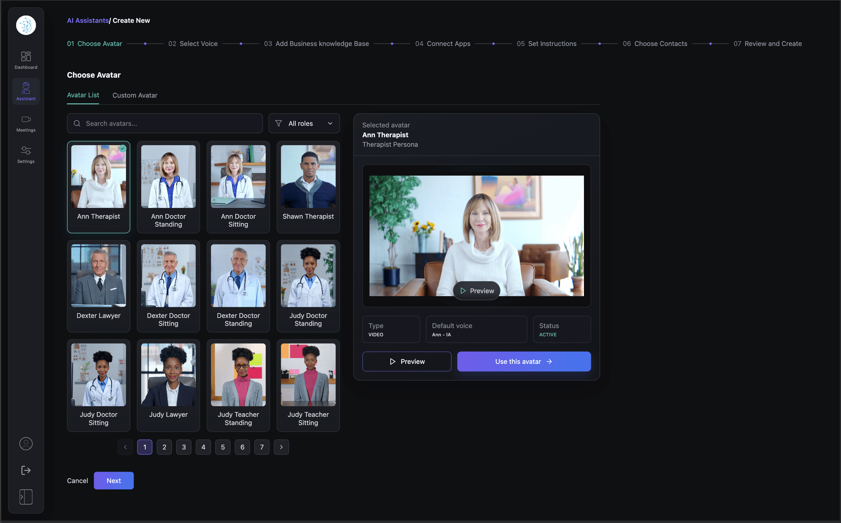Click the logout icon in sidebar
841x523 pixels.
pos(26,470)
